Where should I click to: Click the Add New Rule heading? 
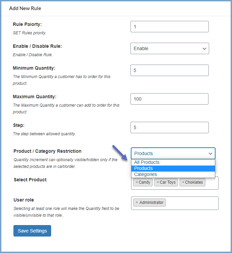pos(25,8)
